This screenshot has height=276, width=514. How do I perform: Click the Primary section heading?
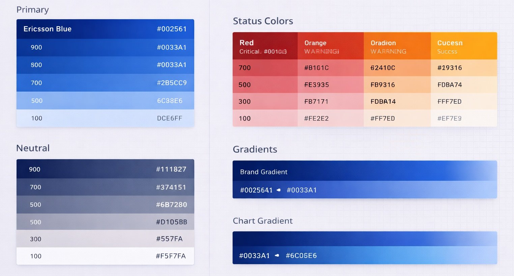[x=33, y=10]
